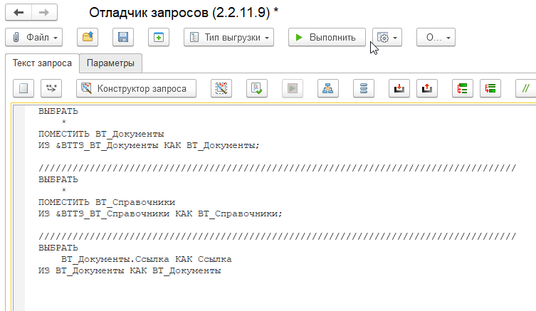This screenshot has width=536, height=311.
Task: Click the line wrap arrows icon
Action: (x=51, y=88)
